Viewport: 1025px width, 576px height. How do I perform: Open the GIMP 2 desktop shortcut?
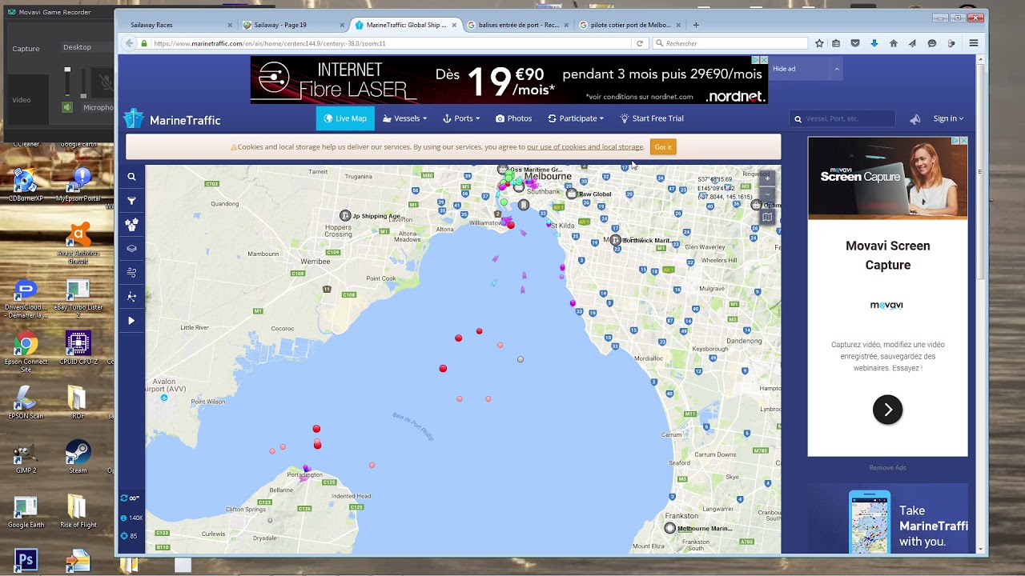26,458
